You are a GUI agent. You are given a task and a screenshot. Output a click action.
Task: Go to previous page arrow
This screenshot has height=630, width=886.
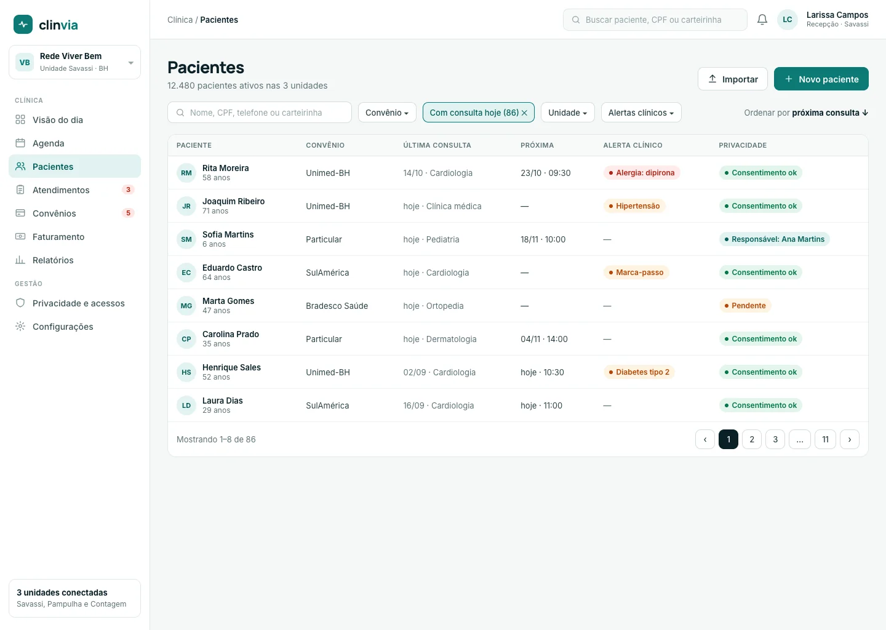click(705, 439)
